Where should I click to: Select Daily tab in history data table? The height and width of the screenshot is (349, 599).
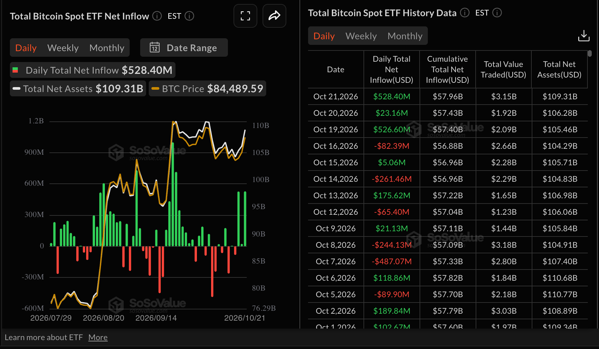point(324,36)
